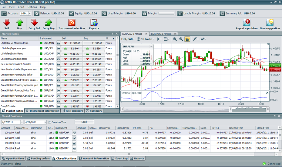
Task: Click the Report a problem icon
Action: [x=247, y=23]
